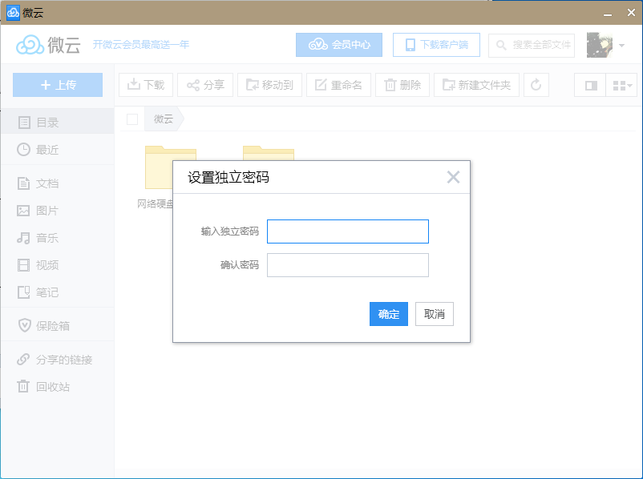The width and height of the screenshot is (643, 479).
Task: Toggle the select-all checkbox near breadcrumb
Action: (131, 118)
